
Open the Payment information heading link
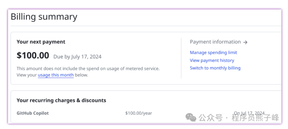[215, 42]
